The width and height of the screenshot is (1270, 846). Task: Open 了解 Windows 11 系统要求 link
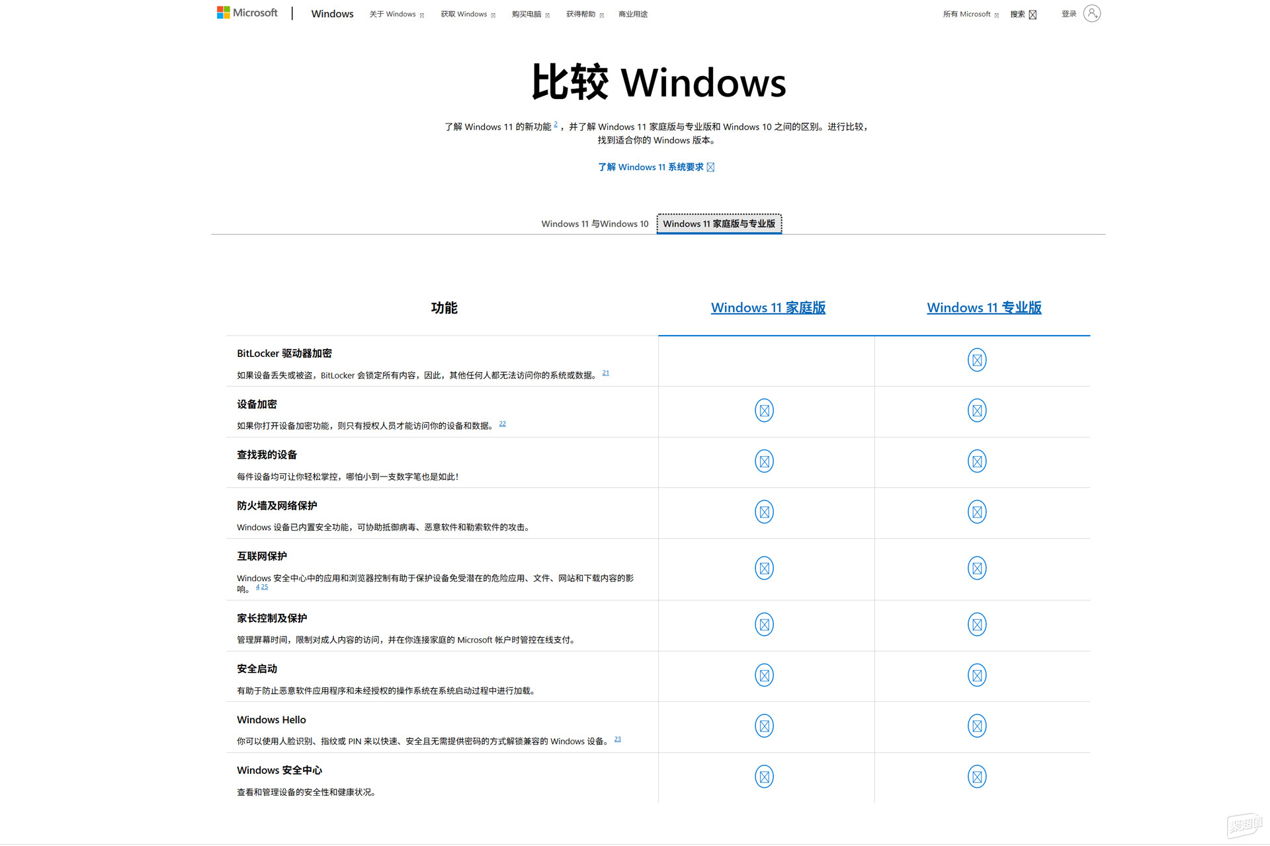click(656, 167)
